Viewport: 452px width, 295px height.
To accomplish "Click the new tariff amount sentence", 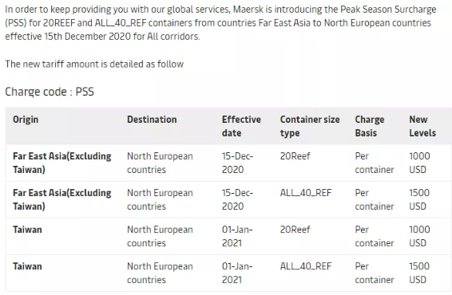I will [x=94, y=64].
